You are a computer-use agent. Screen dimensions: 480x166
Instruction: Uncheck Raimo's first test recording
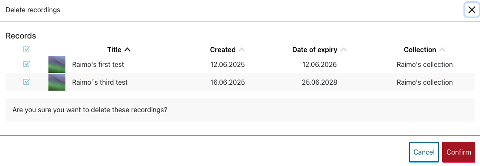[27, 64]
